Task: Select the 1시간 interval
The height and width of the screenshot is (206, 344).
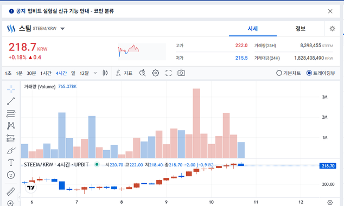Action: click(46, 73)
